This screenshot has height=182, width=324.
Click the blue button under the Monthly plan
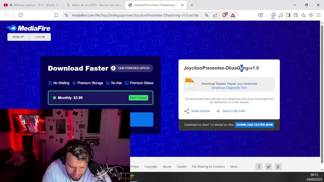142,119
